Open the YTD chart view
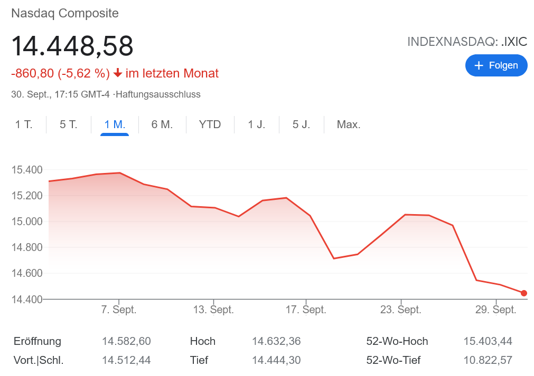The height and width of the screenshot is (376, 534). coord(210,125)
